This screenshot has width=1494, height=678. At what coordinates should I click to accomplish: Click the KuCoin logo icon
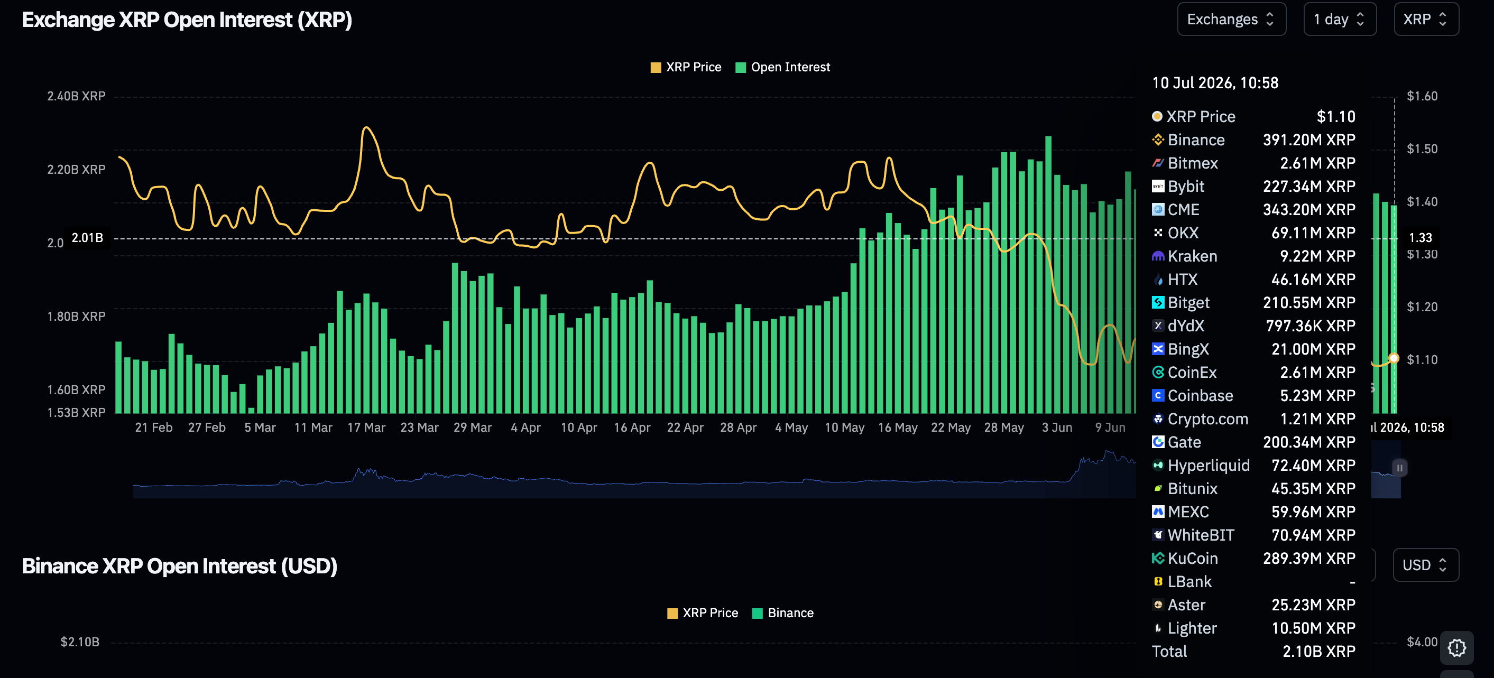point(1158,558)
